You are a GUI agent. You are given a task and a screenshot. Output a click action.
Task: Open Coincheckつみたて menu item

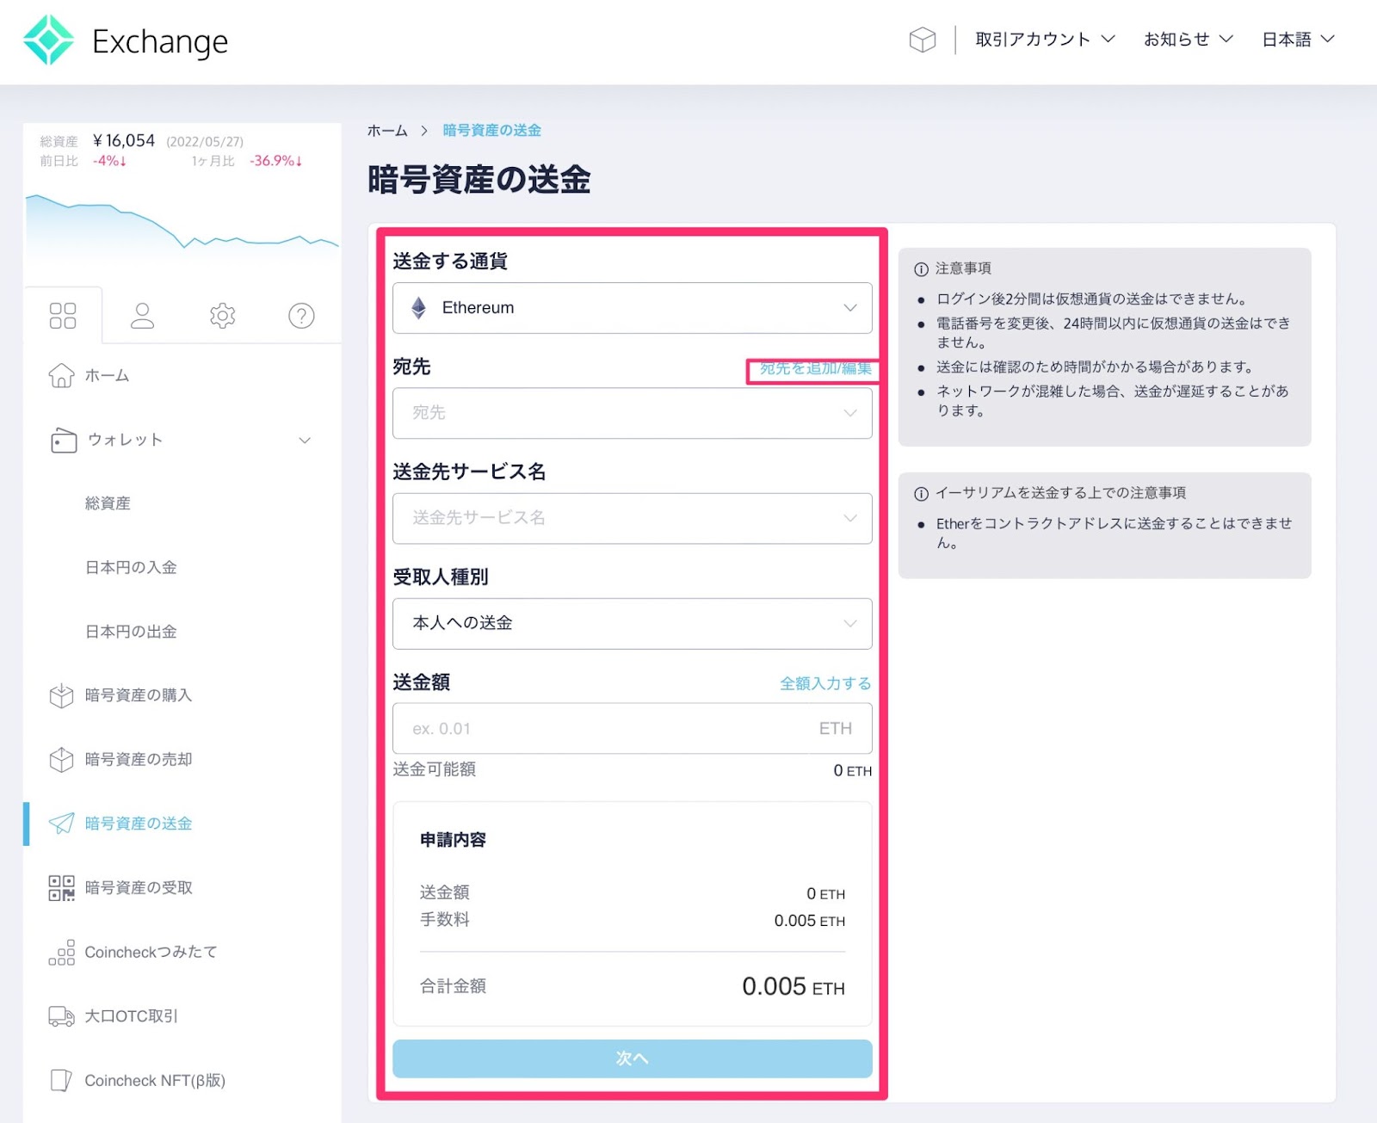coord(151,953)
